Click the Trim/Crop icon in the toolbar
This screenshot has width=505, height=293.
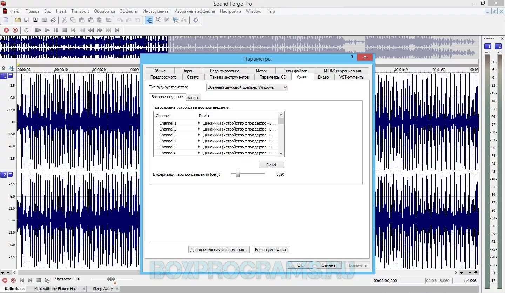108,20
